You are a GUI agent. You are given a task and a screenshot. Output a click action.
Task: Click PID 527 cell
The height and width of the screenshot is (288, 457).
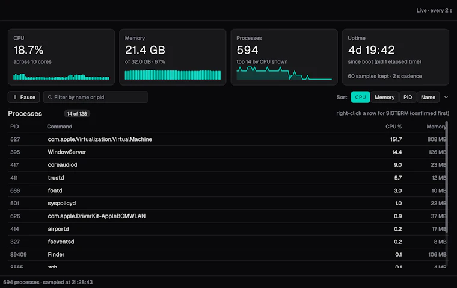(x=15, y=139)
